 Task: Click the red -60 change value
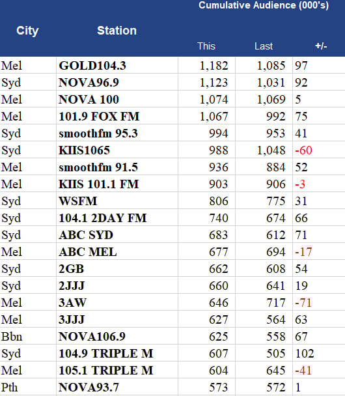click(x=303, y=150)
